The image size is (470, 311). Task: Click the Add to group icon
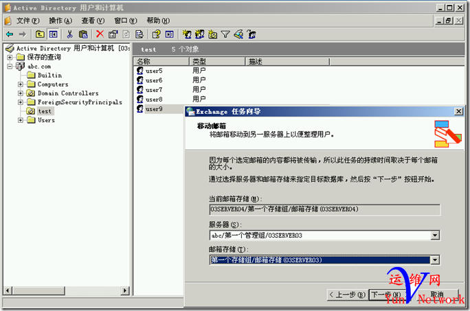tap(251, 34)
